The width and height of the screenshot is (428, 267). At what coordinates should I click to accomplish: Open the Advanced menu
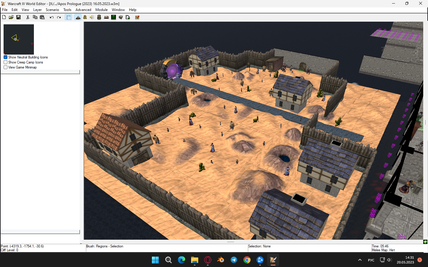83,10
